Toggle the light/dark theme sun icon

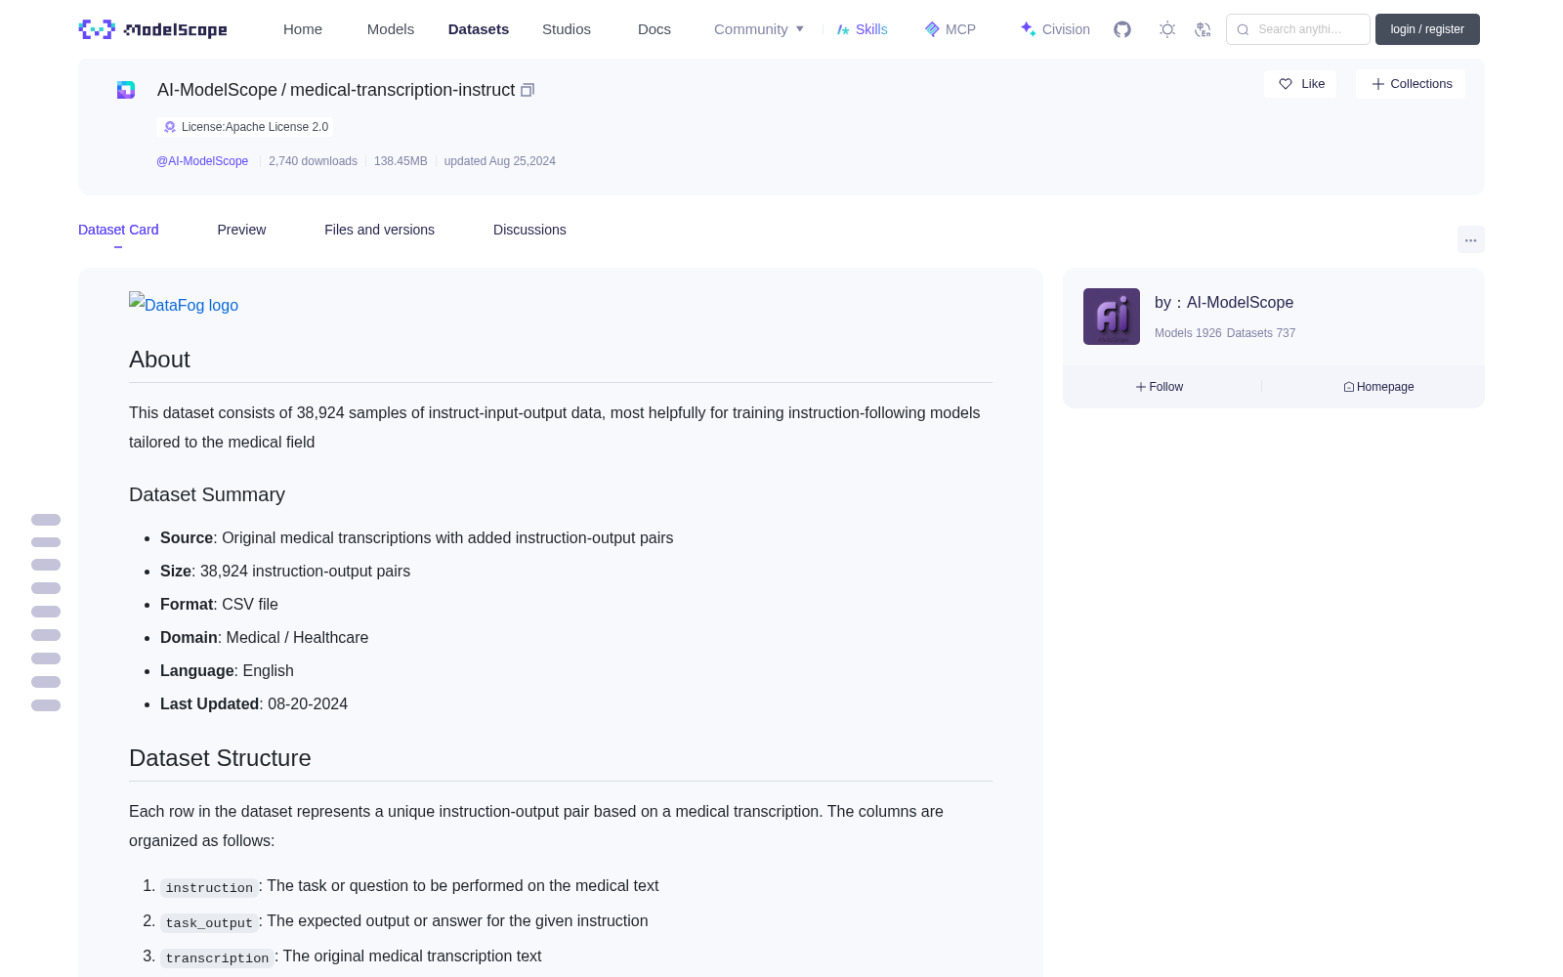point(1167,29)
